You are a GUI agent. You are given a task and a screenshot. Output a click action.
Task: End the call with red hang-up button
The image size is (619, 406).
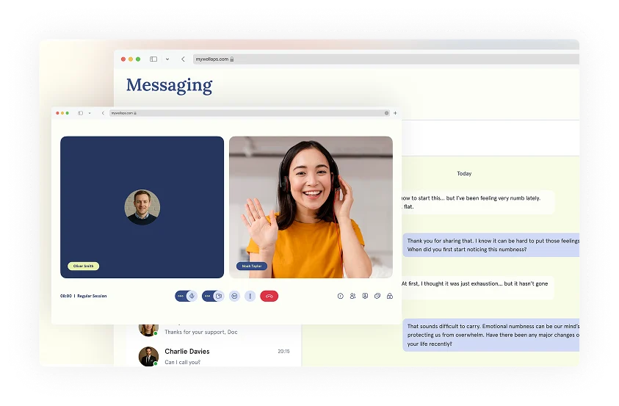click(269, 296)
